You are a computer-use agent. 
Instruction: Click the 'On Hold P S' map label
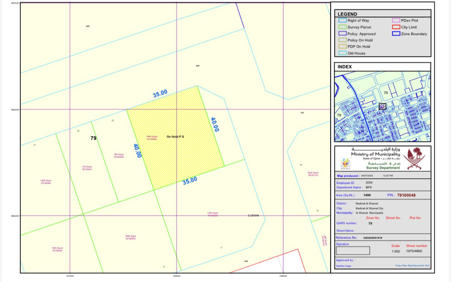175,137
